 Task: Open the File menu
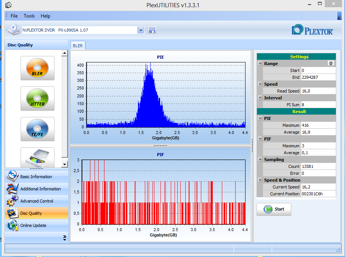tap(14, 16)
